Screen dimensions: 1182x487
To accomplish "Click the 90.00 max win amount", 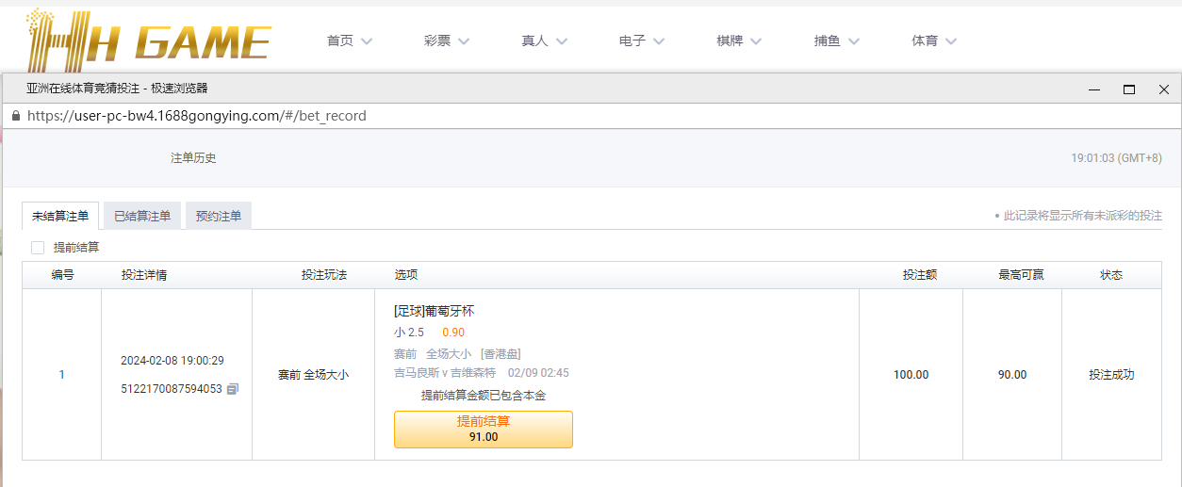I will (x=1012, y=375).
